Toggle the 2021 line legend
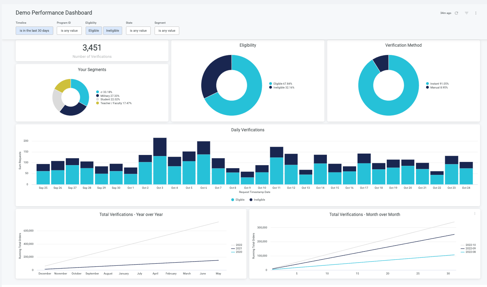 [x=237, y=248]
